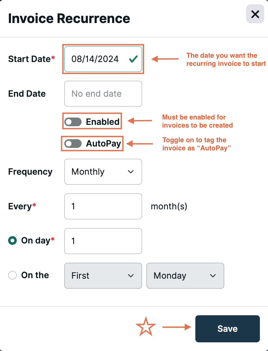Select the On the radio button
Viewport: 268px width, 351px height.
[x=12, y=275]
